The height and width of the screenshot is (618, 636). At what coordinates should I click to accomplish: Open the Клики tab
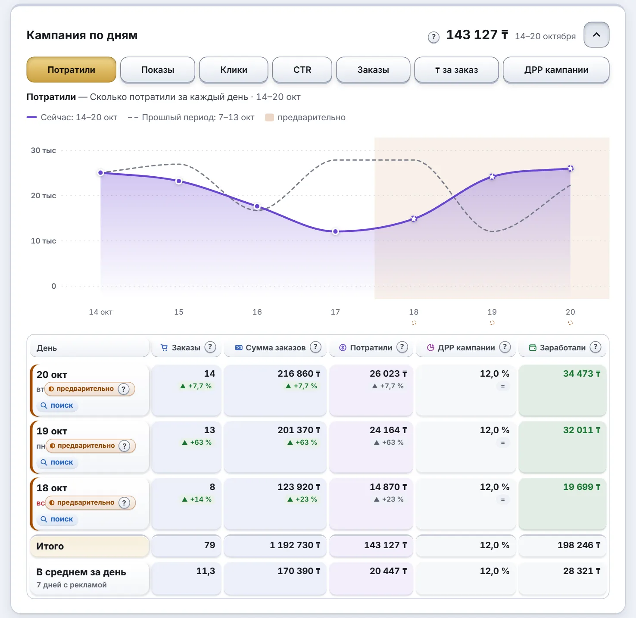tap(234, 70)
